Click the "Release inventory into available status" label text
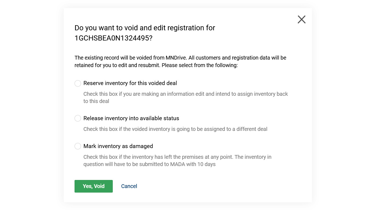 click(x=131, y=118)
